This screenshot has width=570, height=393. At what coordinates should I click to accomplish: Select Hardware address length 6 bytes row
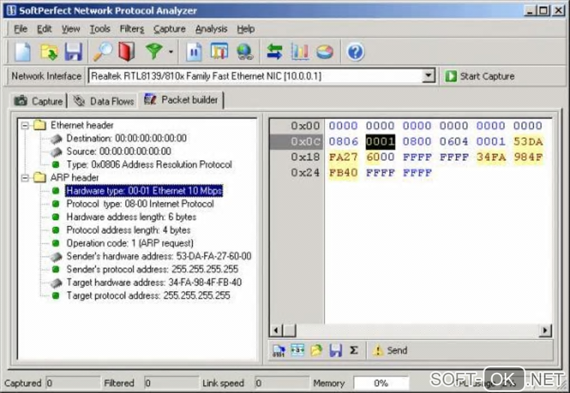[131, 217]
